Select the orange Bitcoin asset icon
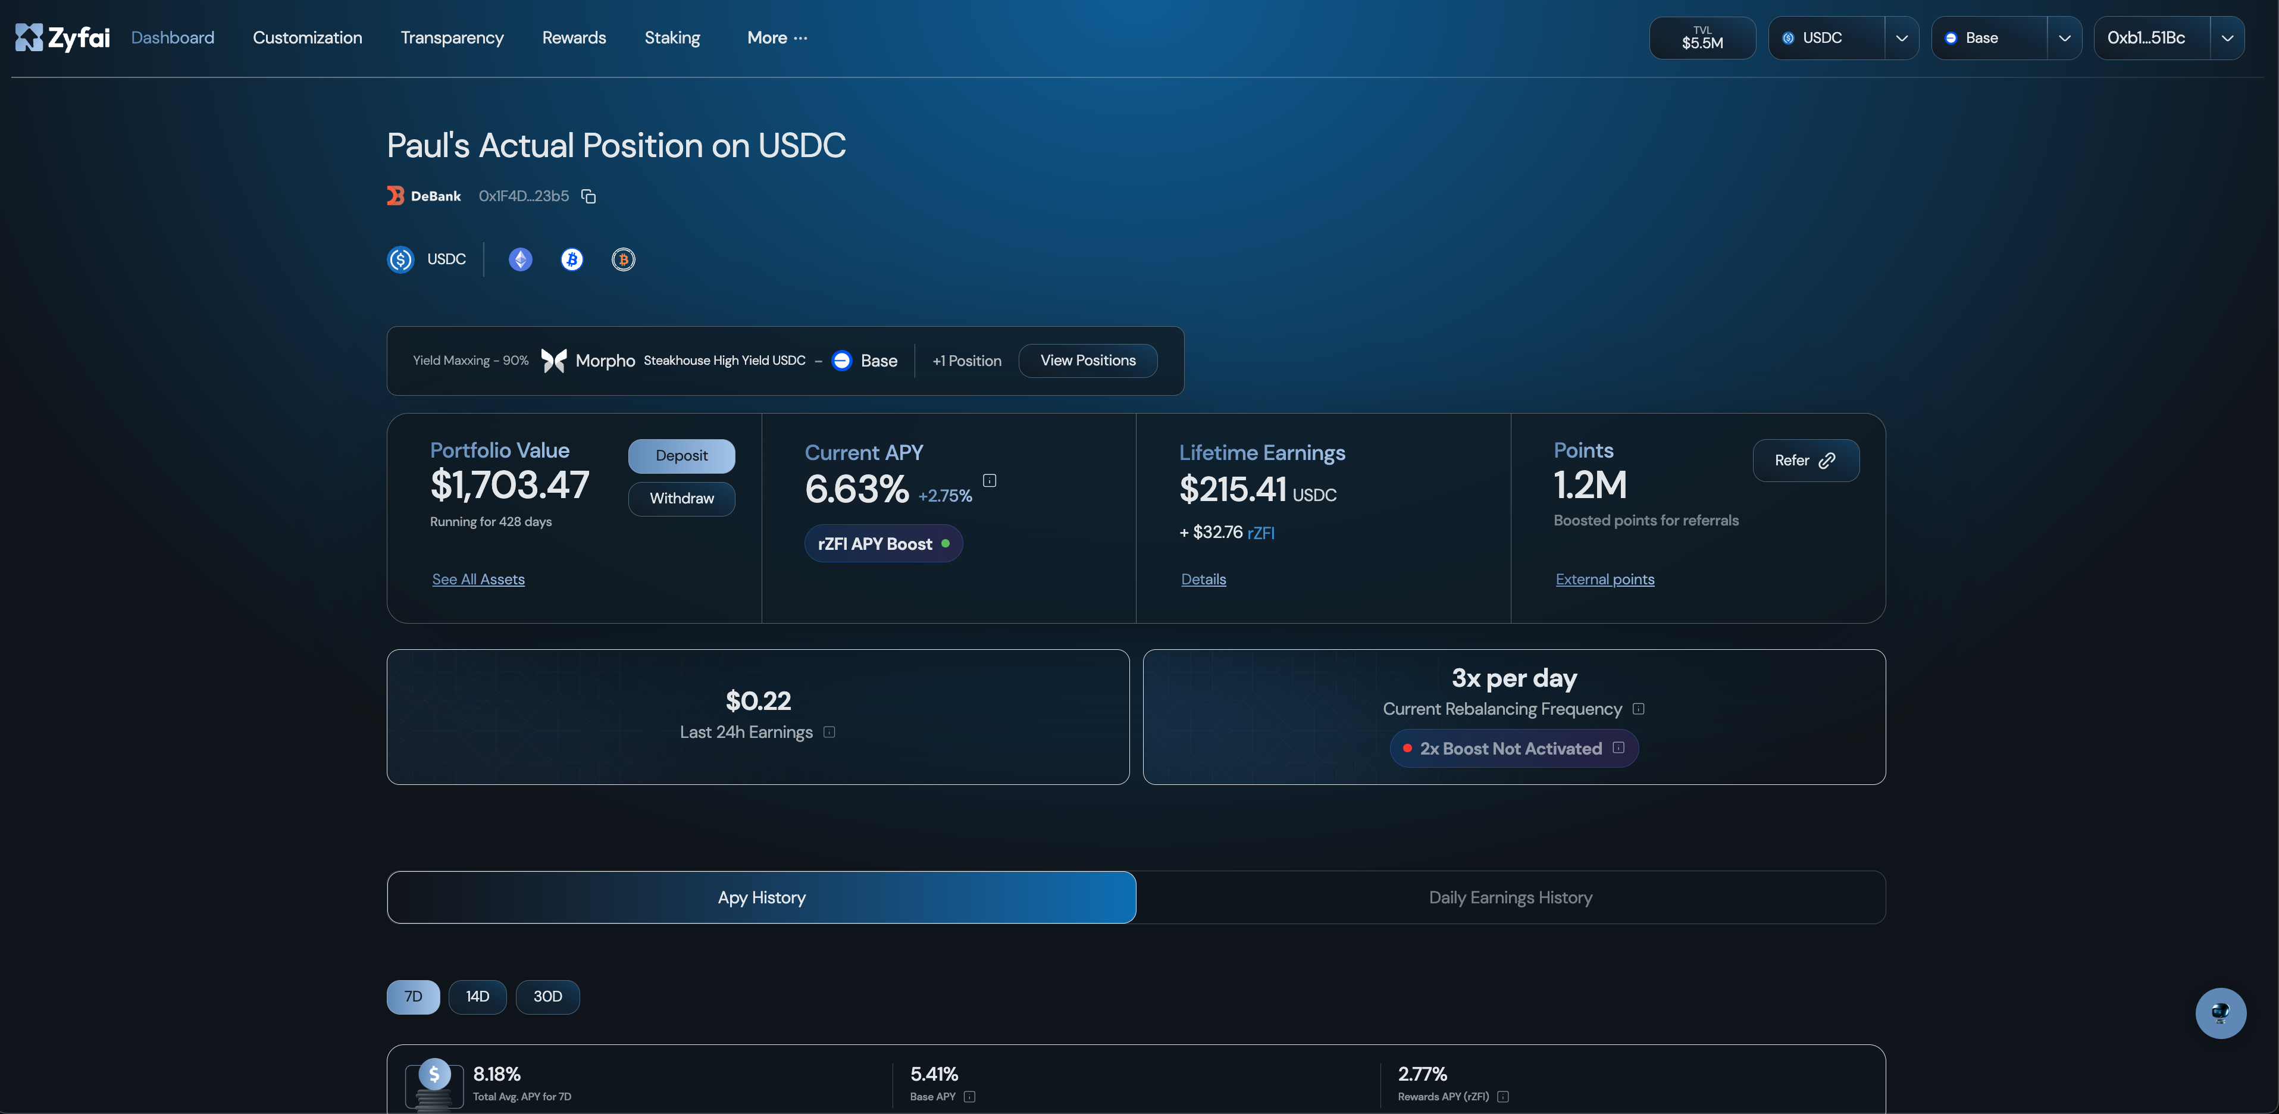 tap(624, 259)
